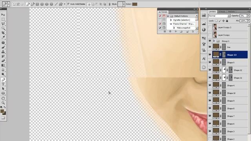Screen dimensions: 251x141
Task: Hide the Shape 5 layer
Action: point(210,63)
